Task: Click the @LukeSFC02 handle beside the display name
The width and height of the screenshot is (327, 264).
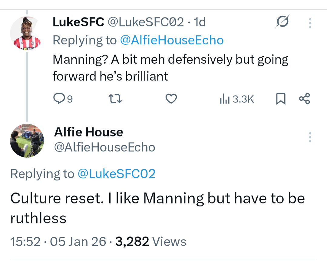Action: coord(146,22)
